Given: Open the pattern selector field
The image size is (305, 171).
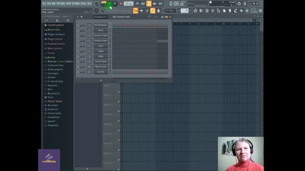Looking at the screenshot, I should [x=184, y=10].
